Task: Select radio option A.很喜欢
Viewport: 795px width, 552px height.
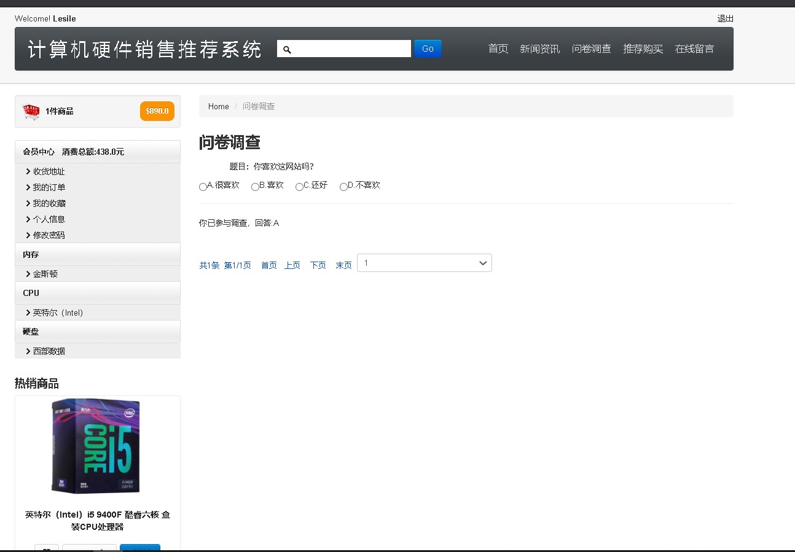Action: click(203, 187)
